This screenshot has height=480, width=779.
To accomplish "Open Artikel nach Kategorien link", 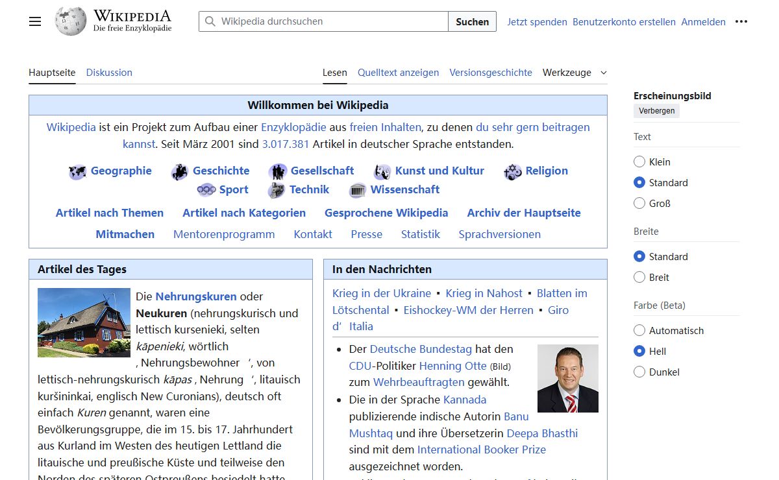I will [244, 213].
